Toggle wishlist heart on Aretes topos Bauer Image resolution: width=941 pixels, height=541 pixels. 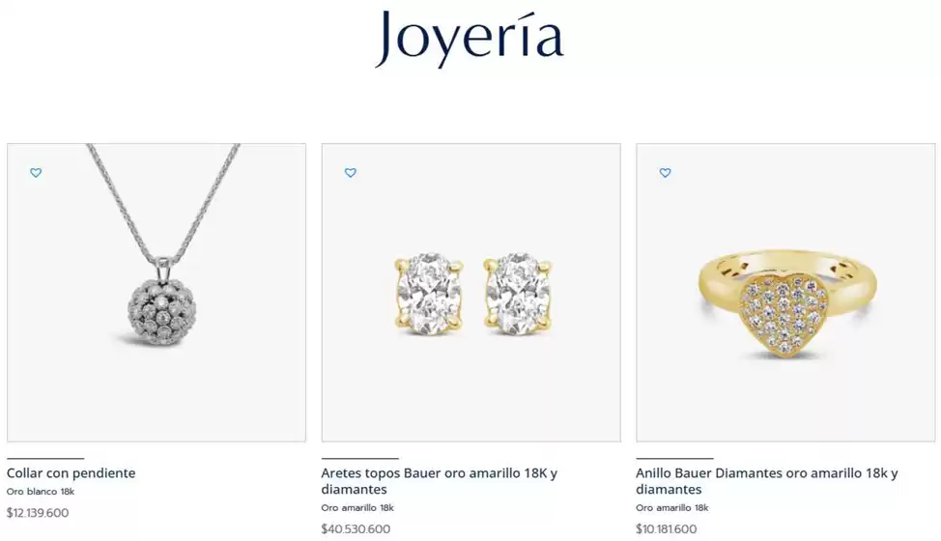[x=351, y=173]
